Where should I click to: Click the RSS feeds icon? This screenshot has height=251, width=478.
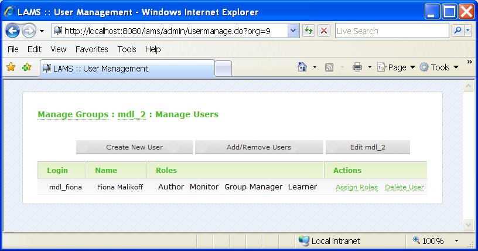pos(329,67)
